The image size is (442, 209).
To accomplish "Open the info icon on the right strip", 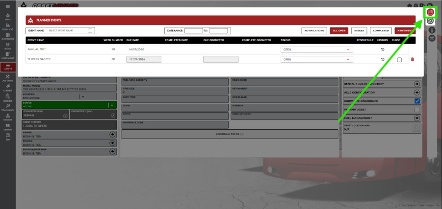I will click(x=432, y=30).
